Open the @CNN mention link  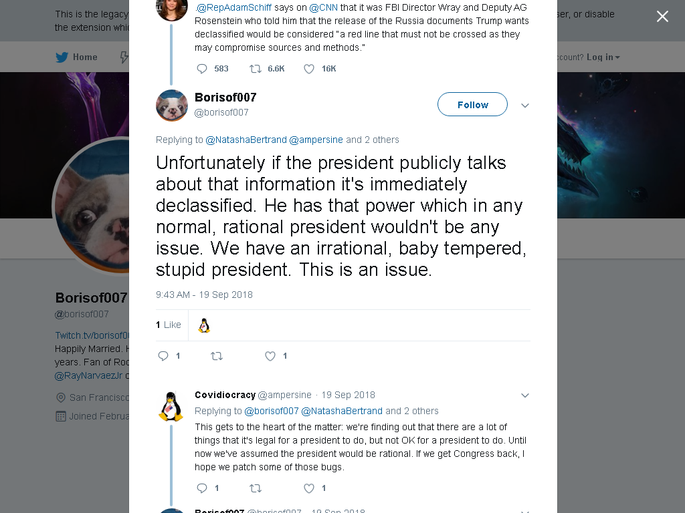coord(323,7)
